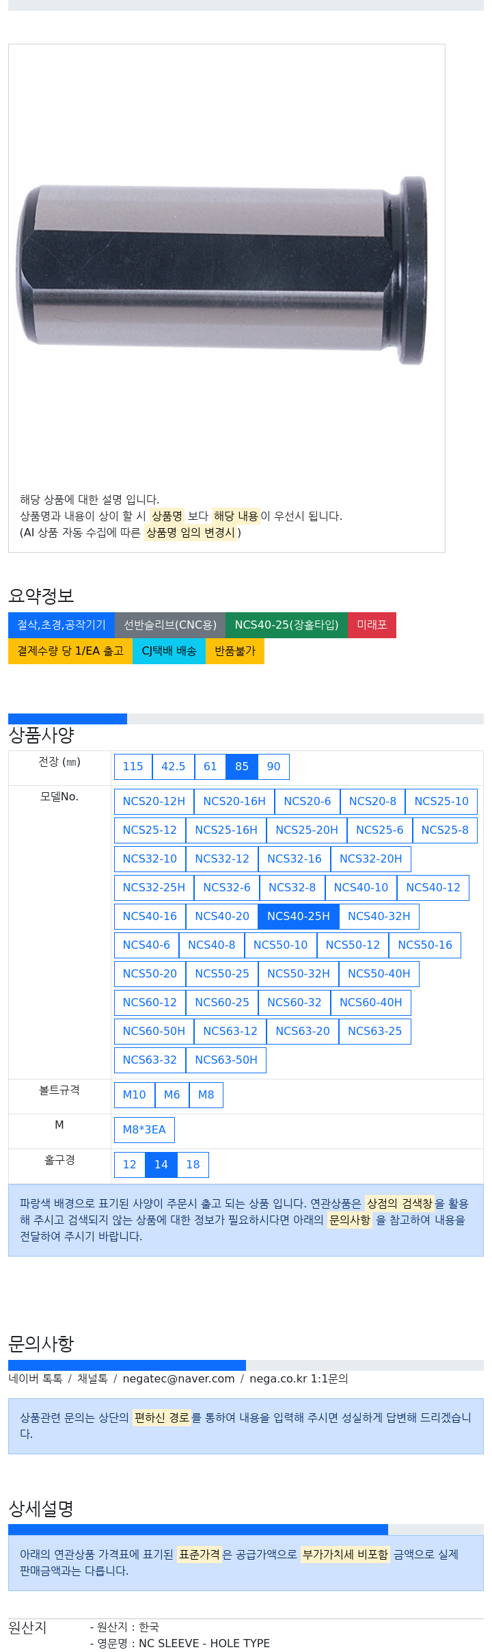The height and width of the screenshot is (1652, 492).
Task: Pick the selected 85 length option
Action: (x=242, y=767)
